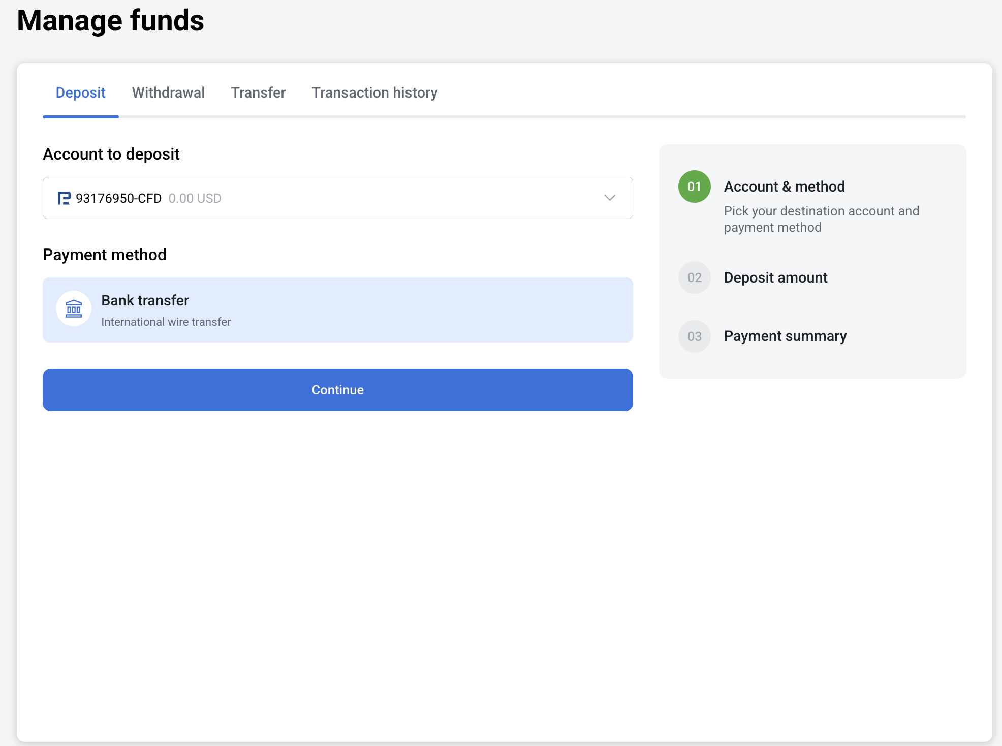
Task: Click International wire transfer subtitle
Action: 166,322
